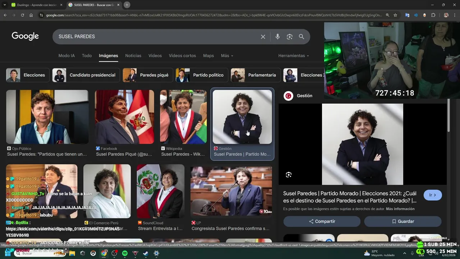
Task: Click the preview panel vertical scrollbar
Action: coord(448,115)
